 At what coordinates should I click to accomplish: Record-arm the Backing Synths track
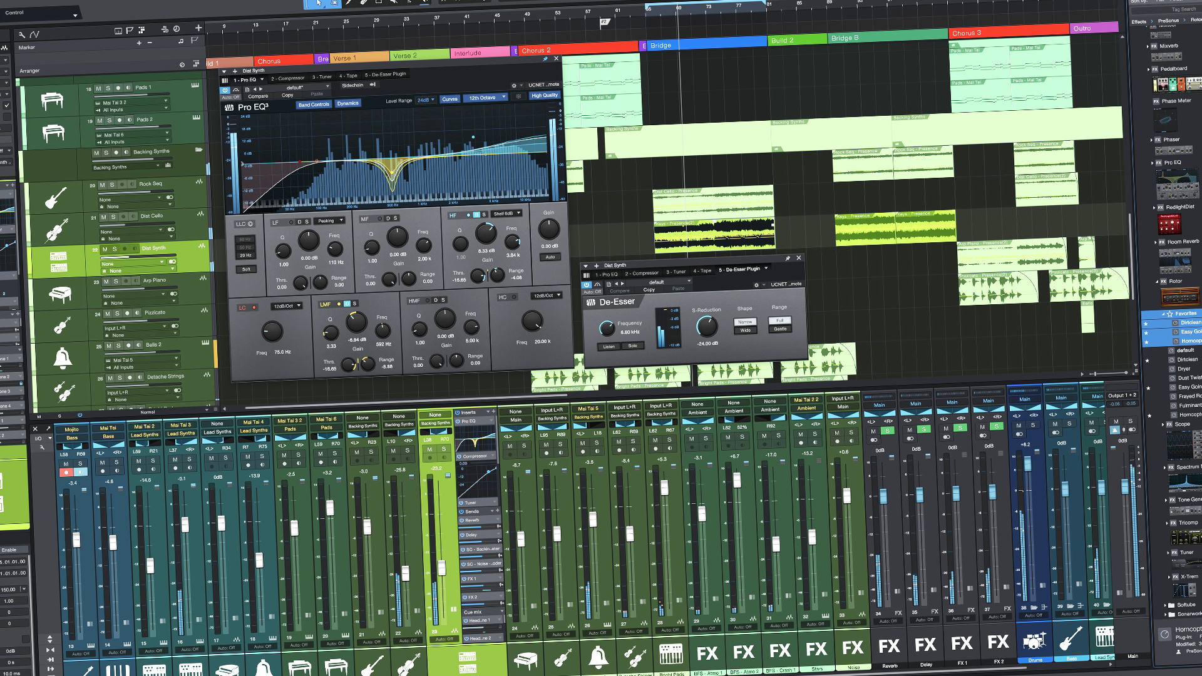116,152
